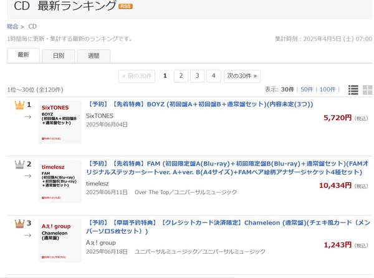Switch to the 週間 tab

point(93,56)
